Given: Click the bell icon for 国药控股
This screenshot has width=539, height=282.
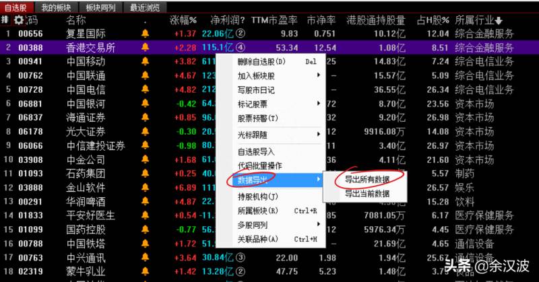Looking at the screenshot, I should [145, 230].
